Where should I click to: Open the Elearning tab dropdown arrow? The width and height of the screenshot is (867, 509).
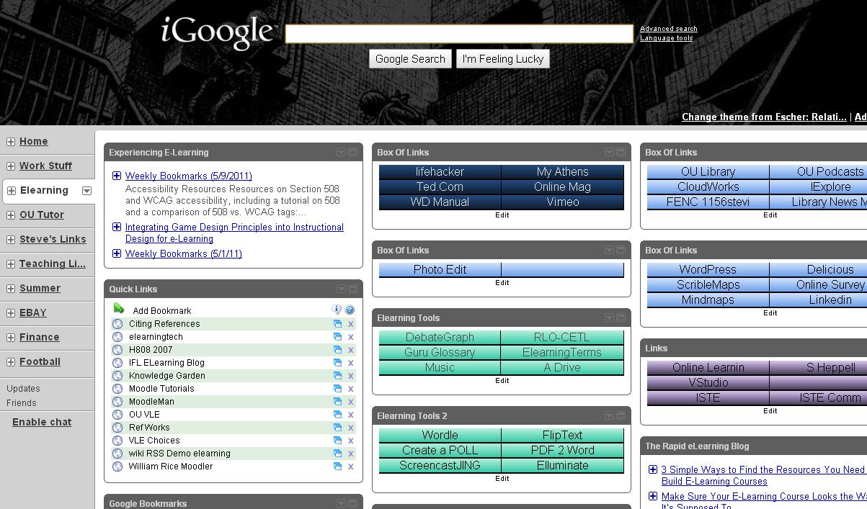coord(86,191)
